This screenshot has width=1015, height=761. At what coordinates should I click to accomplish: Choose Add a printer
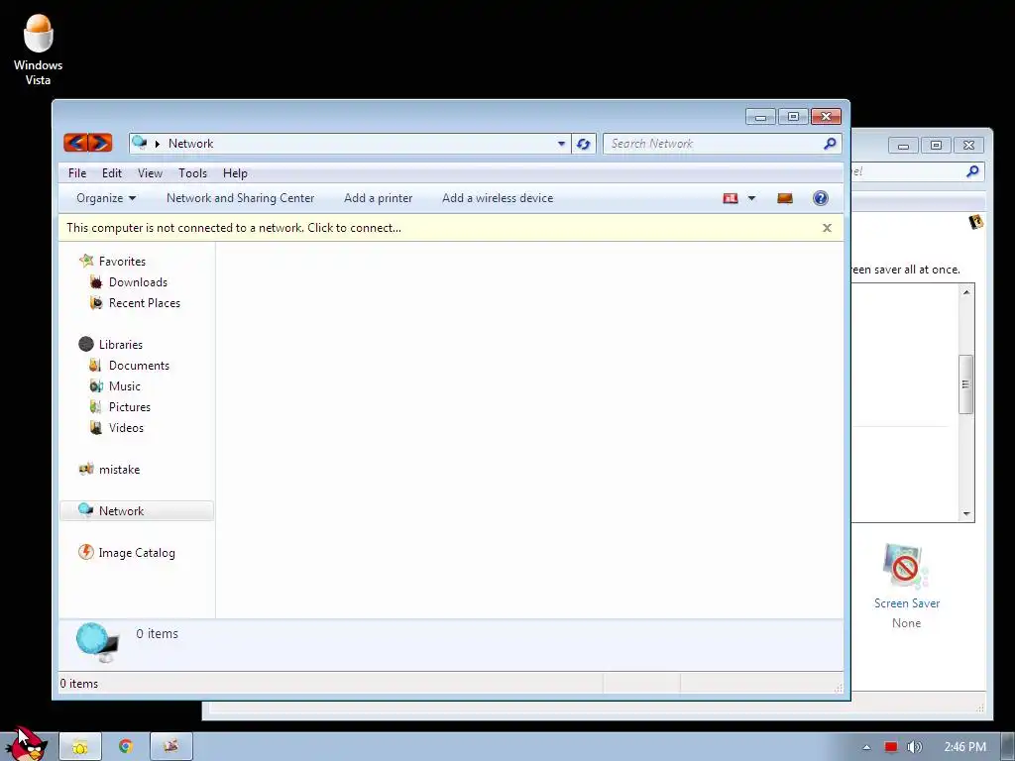click(x=378, y=198)
